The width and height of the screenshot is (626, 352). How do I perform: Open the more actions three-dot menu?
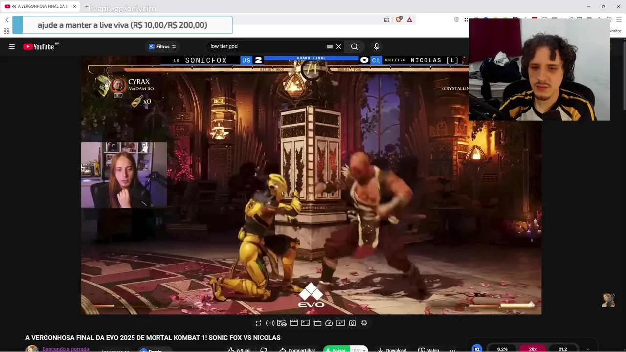452,350
